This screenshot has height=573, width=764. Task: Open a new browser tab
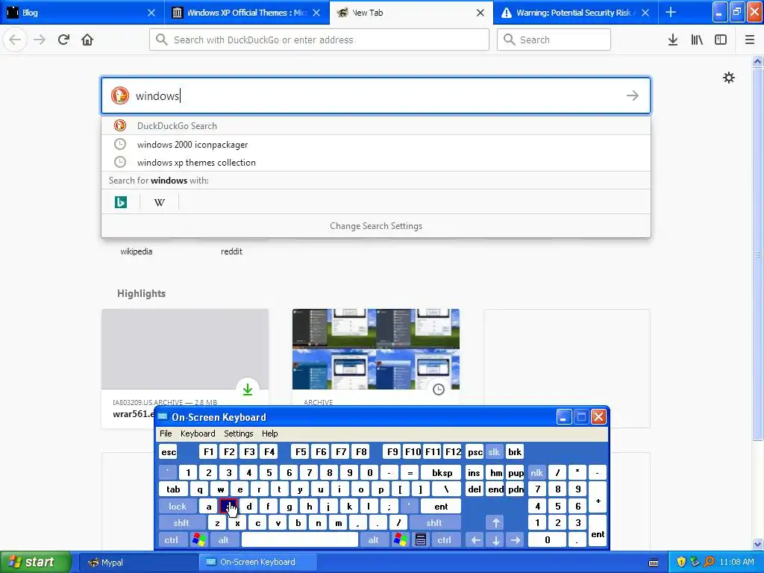pos(671,12)
